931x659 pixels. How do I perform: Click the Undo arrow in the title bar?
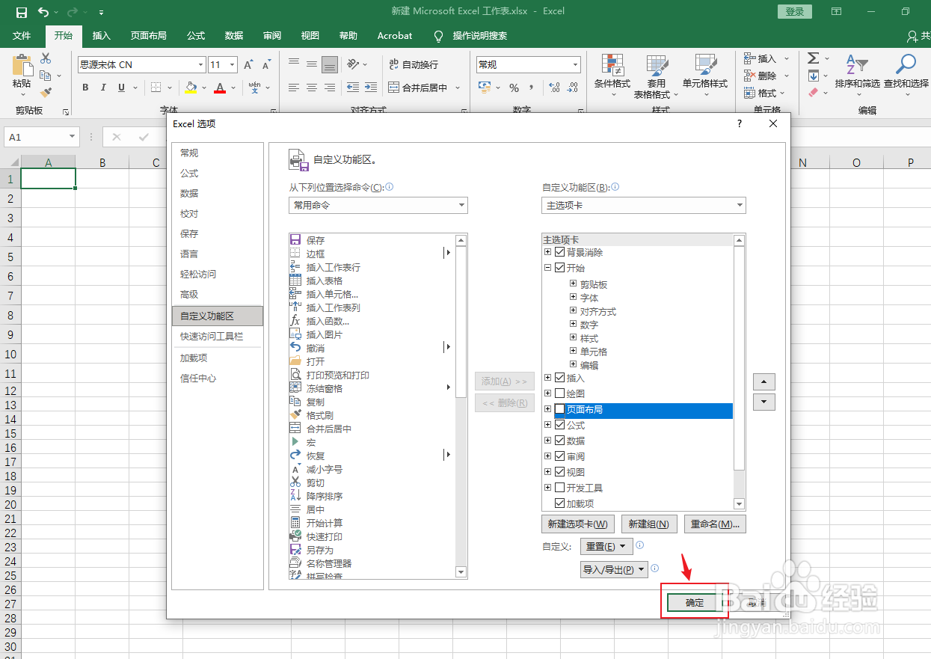click(x=43, y=12)
